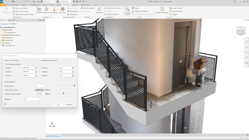Enable 'Am Ursprung einfügen' checkbox
The image size is (249, 140).
[x=6, y=64]
